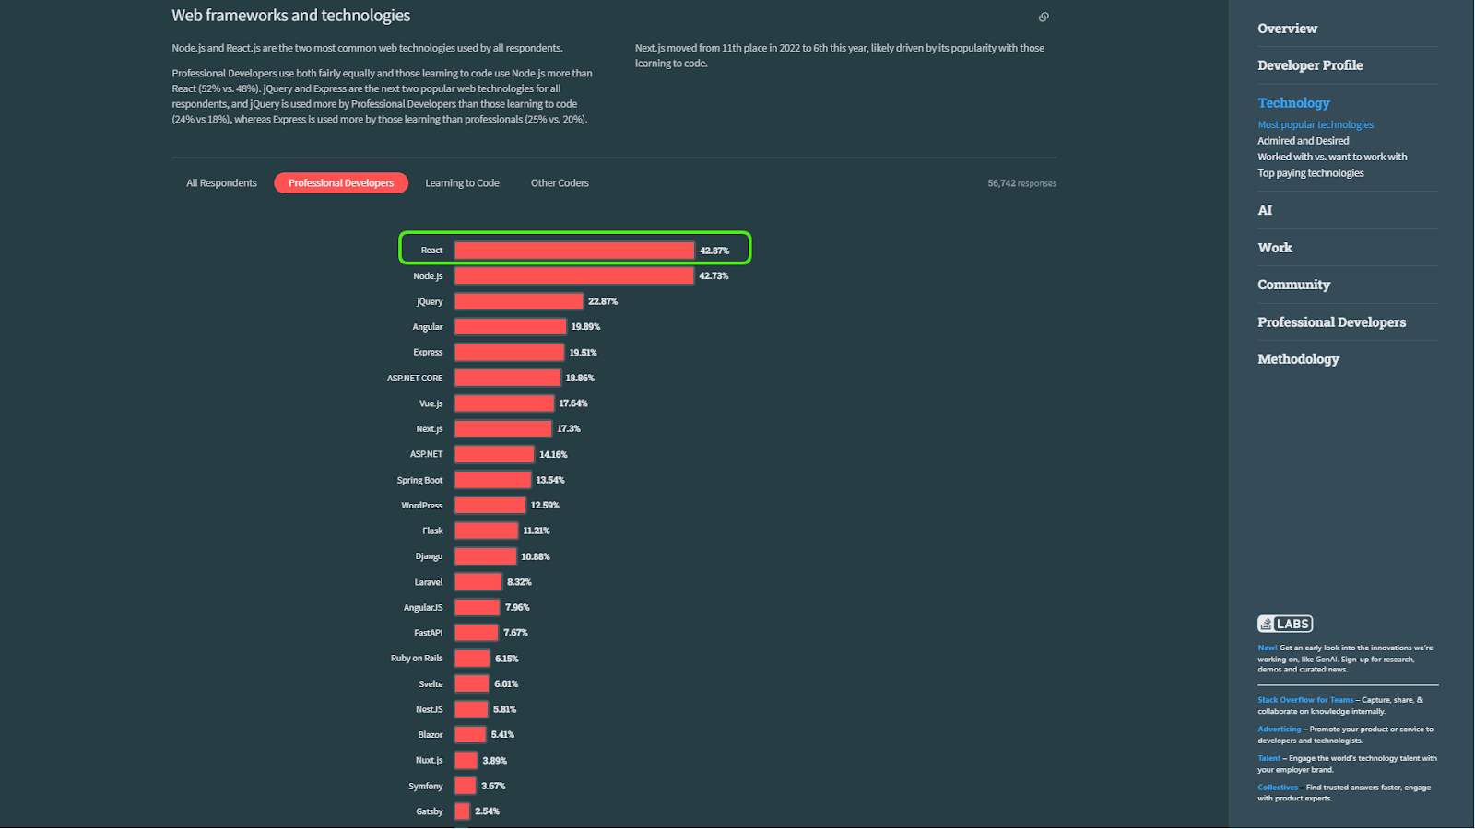Click the jQuery bar in the chart
Screen dimensions: 1475x829
click(x=518, y=301)
